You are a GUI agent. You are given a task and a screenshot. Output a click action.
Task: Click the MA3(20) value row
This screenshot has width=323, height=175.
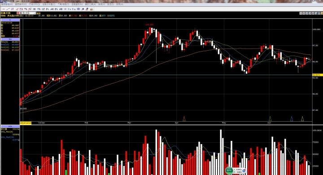[10, 48]
